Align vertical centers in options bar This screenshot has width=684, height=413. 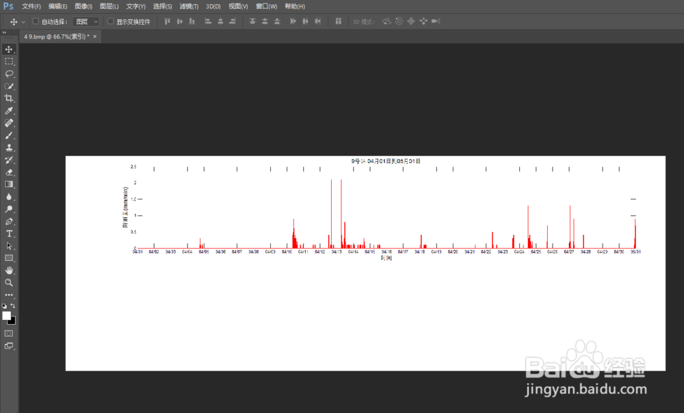(179, 21)
